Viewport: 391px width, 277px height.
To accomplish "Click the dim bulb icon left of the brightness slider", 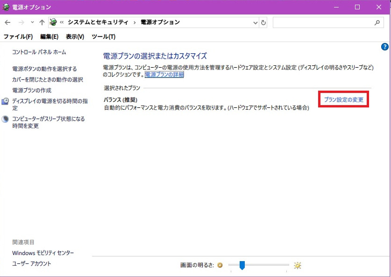I will 220,265.
